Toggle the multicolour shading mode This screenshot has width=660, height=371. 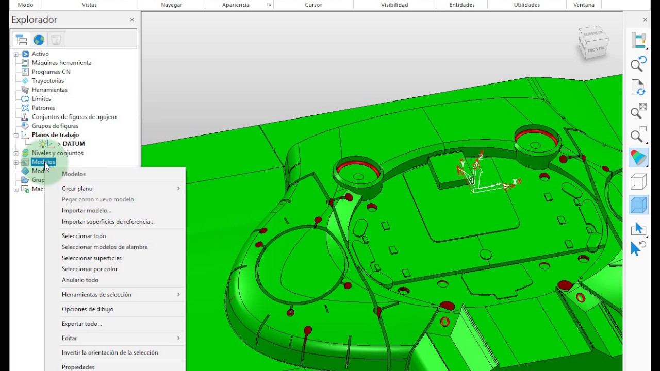point(639,158)
